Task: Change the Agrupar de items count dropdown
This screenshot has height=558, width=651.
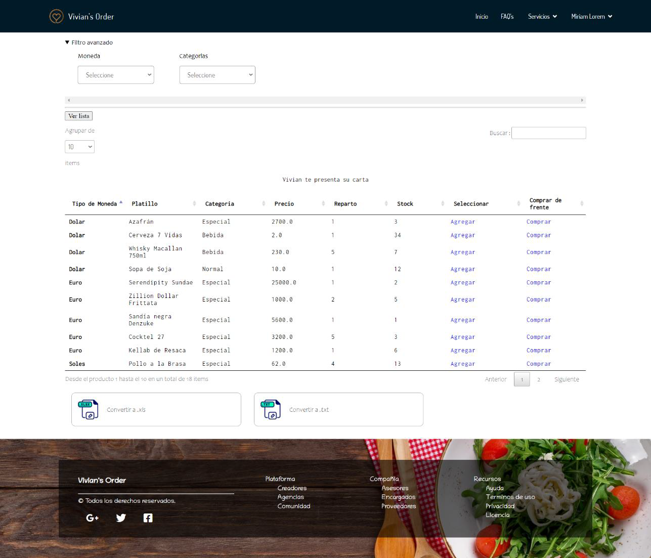Action: 79,147
